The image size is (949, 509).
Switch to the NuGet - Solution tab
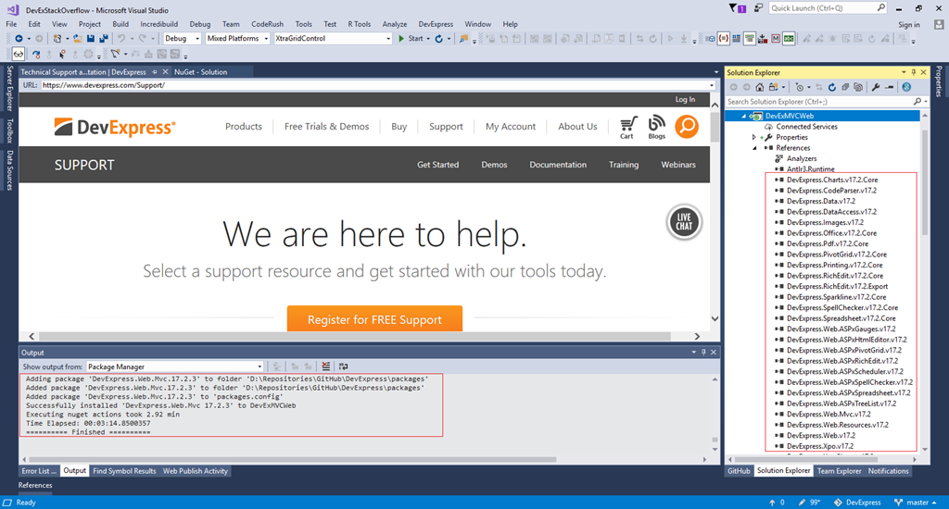coord(201,72)
